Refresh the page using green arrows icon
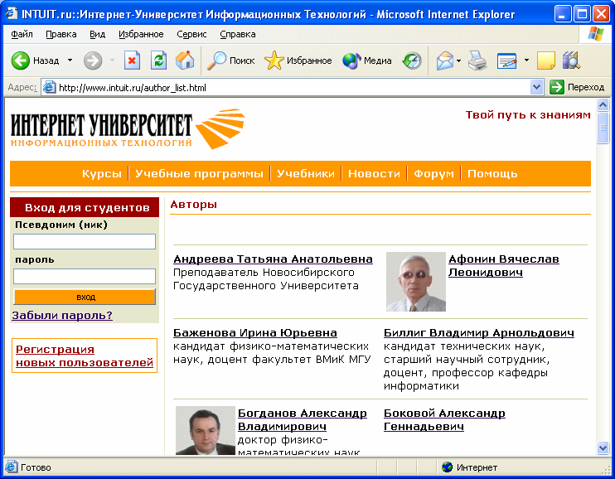This screenshot has height=479, width=615. pyautogui.click(x=159, y=60)
